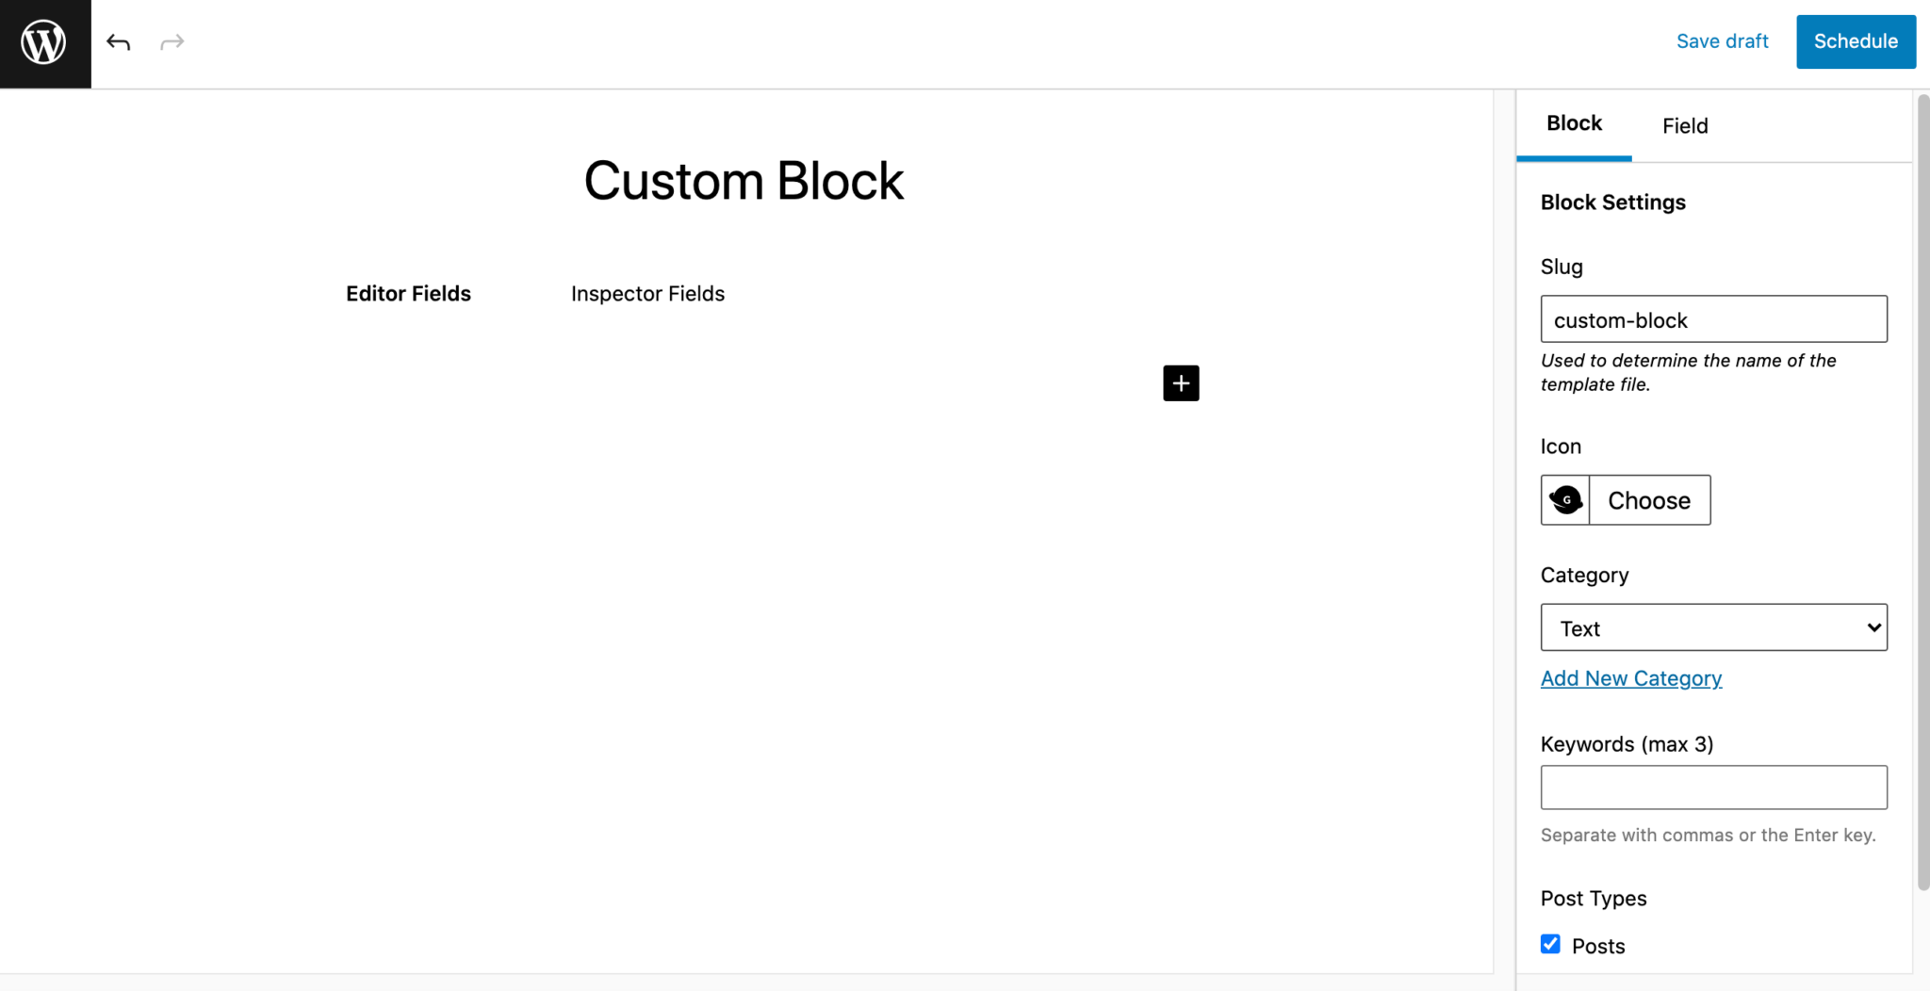Click the Custom Block title text
The width and height of the screenshot is (1930, 991).
click(x=744, y=181)
